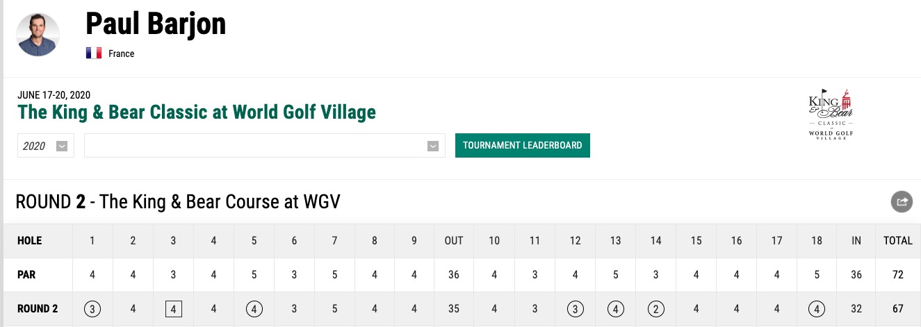Click Paul Barjon's profile photo
The image size is (921, 327).
point(38,34)
